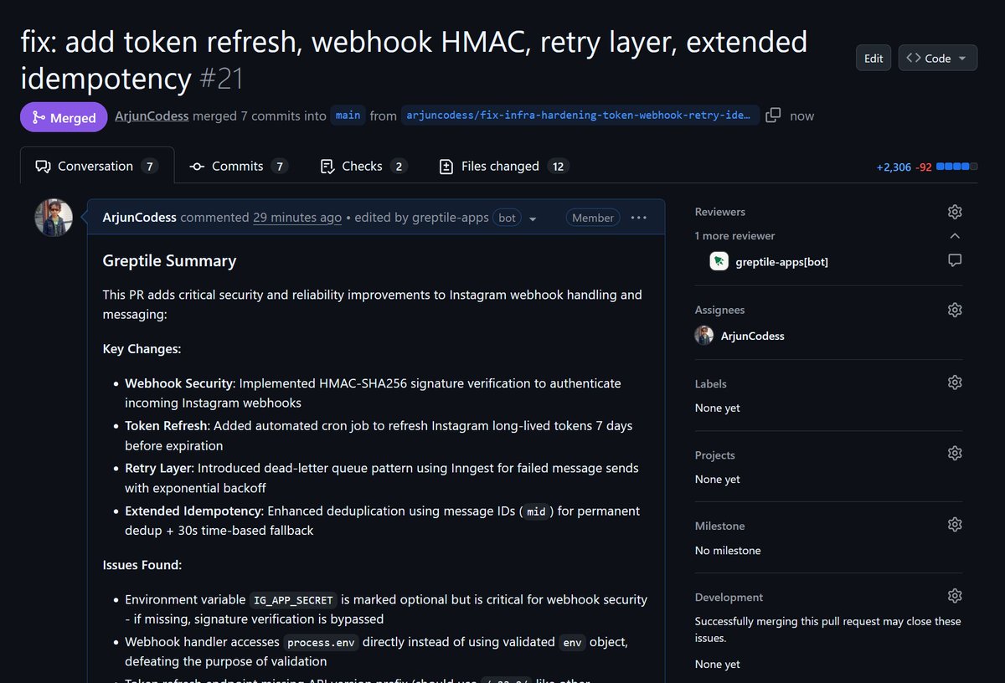Image resolution: width=1005 pixels, height=683 pixels.
Task: Open the Code dropdown button
Action: 937,58
